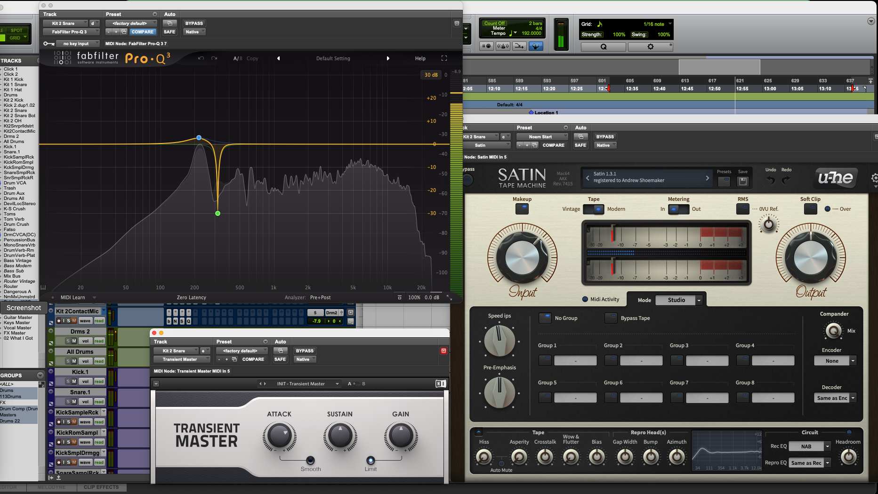Click the Native Instruments logo in Transient Master
The width and height of the screenshot is (878, 494).
tap(441, 384)
